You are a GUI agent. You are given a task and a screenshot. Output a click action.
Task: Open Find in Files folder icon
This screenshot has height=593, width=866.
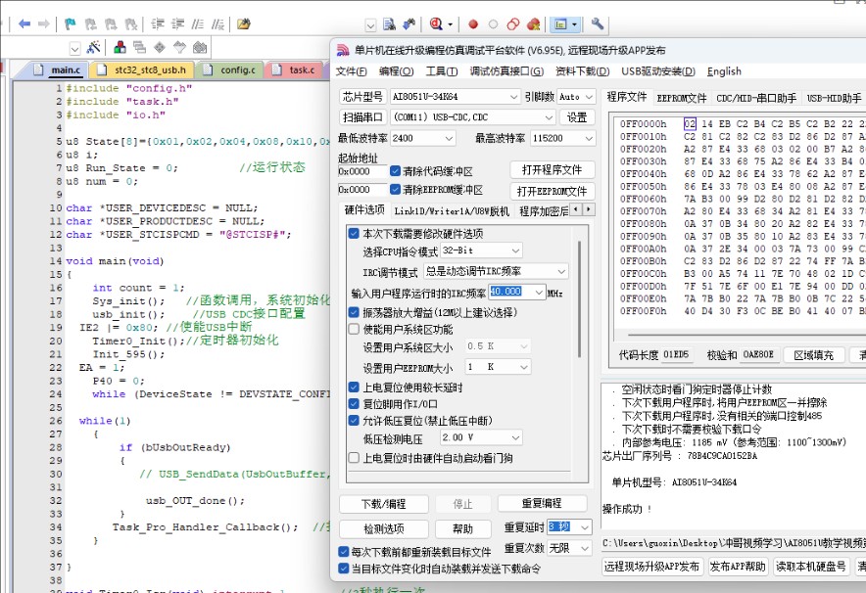point(244,23)
